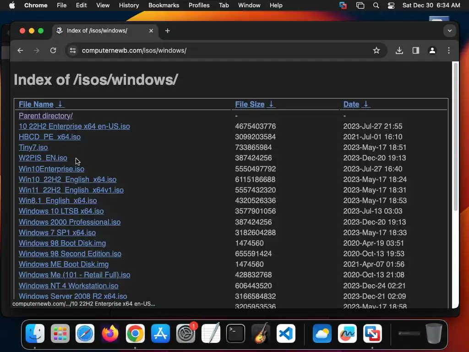This screenshot has width=469, height=352.
Task: Click the page vertical scrollbar
Action: [x=456, y=136]
